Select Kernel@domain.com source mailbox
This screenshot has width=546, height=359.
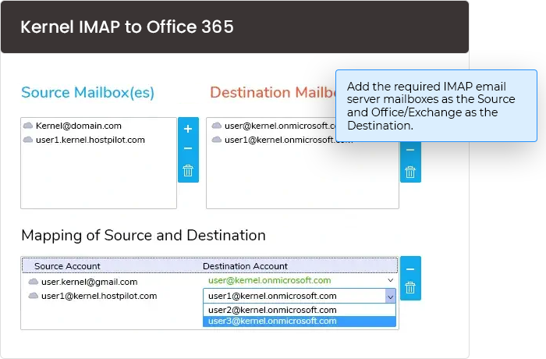[79, 126]
